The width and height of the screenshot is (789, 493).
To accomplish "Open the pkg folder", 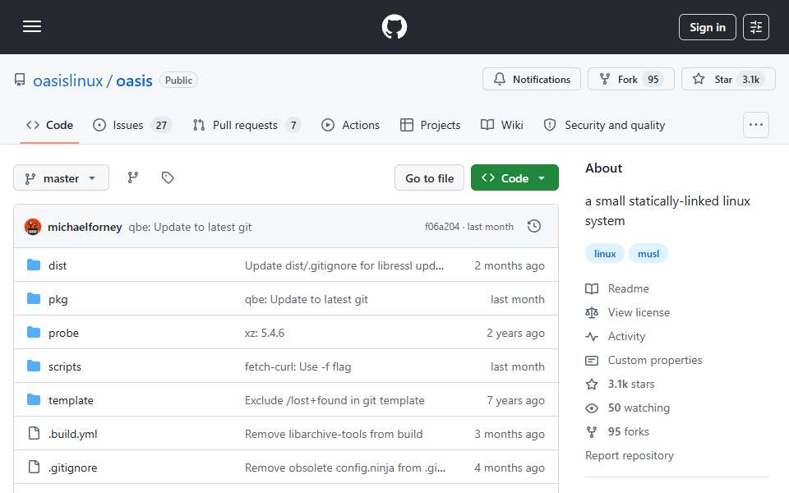I will 58,299.
